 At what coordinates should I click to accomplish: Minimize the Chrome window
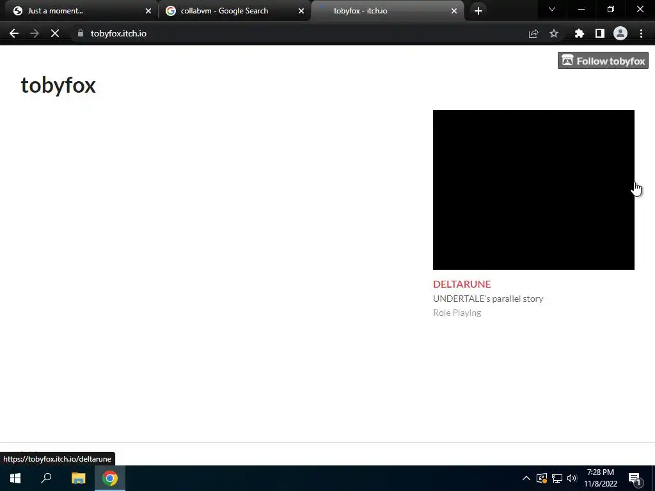coord(581,9)
